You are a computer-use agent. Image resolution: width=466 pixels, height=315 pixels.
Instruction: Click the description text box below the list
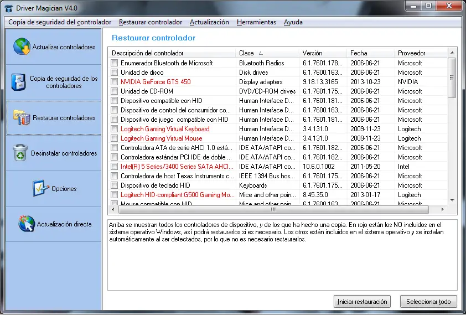[x=282, y=255]
